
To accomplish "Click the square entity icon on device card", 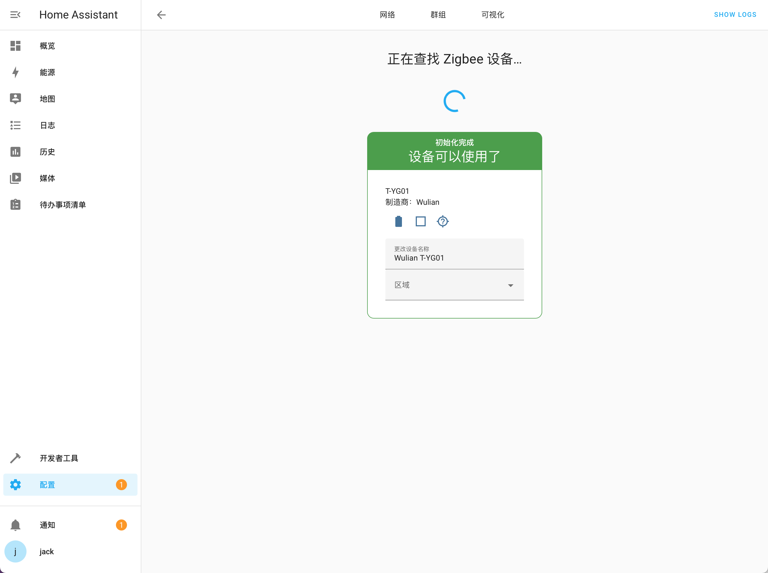I will [420, 221].
